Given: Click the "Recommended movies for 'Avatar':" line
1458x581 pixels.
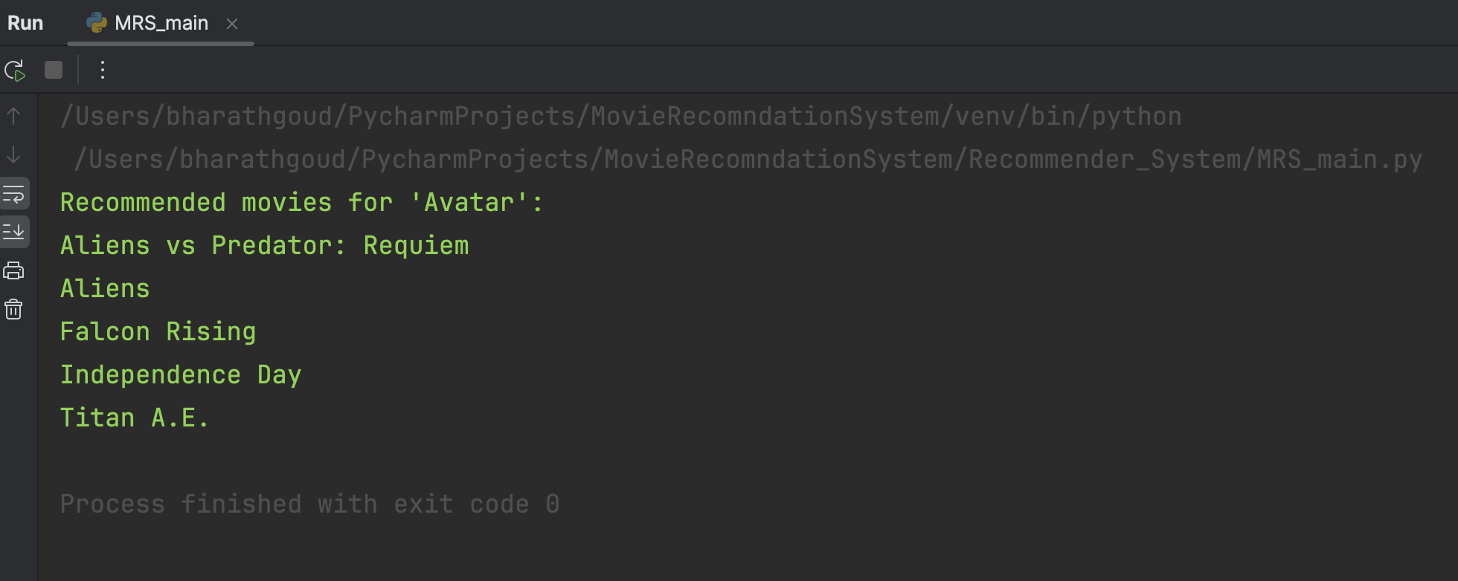Looking at the screenshot, I should (302, 202).
